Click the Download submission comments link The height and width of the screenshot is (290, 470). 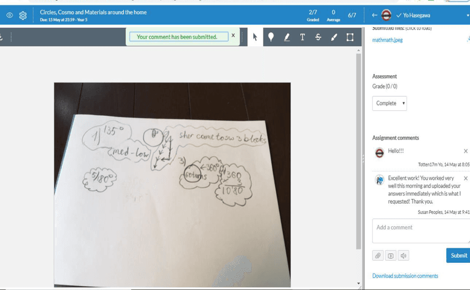pyautogui.click(x=405, y=276)
